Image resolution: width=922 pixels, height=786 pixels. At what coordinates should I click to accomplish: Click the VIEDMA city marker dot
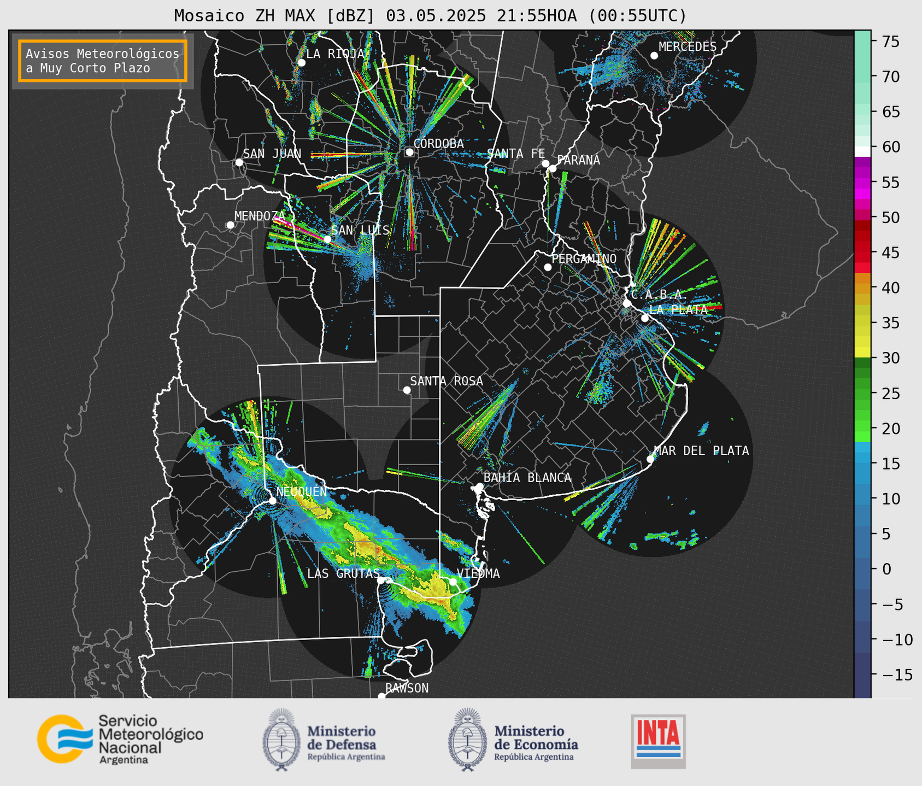pos(453,582)
